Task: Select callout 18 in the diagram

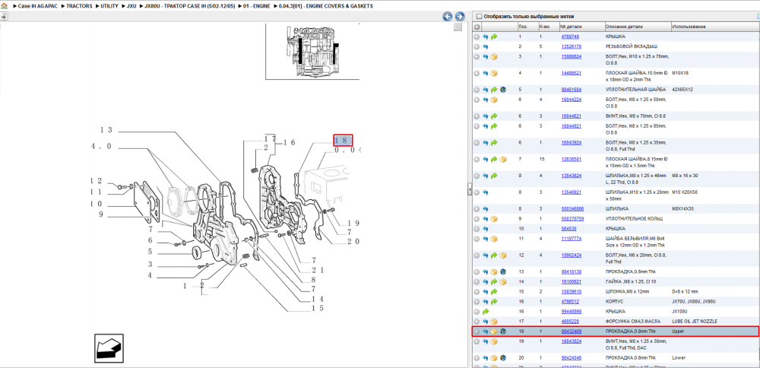Action: (x=343, y=140)
